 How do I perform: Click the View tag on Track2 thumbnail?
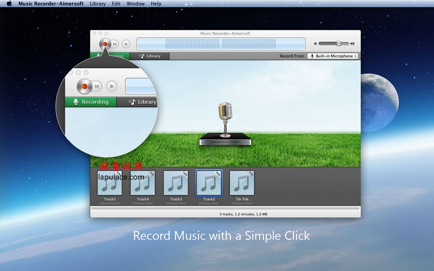coord(218,173)
